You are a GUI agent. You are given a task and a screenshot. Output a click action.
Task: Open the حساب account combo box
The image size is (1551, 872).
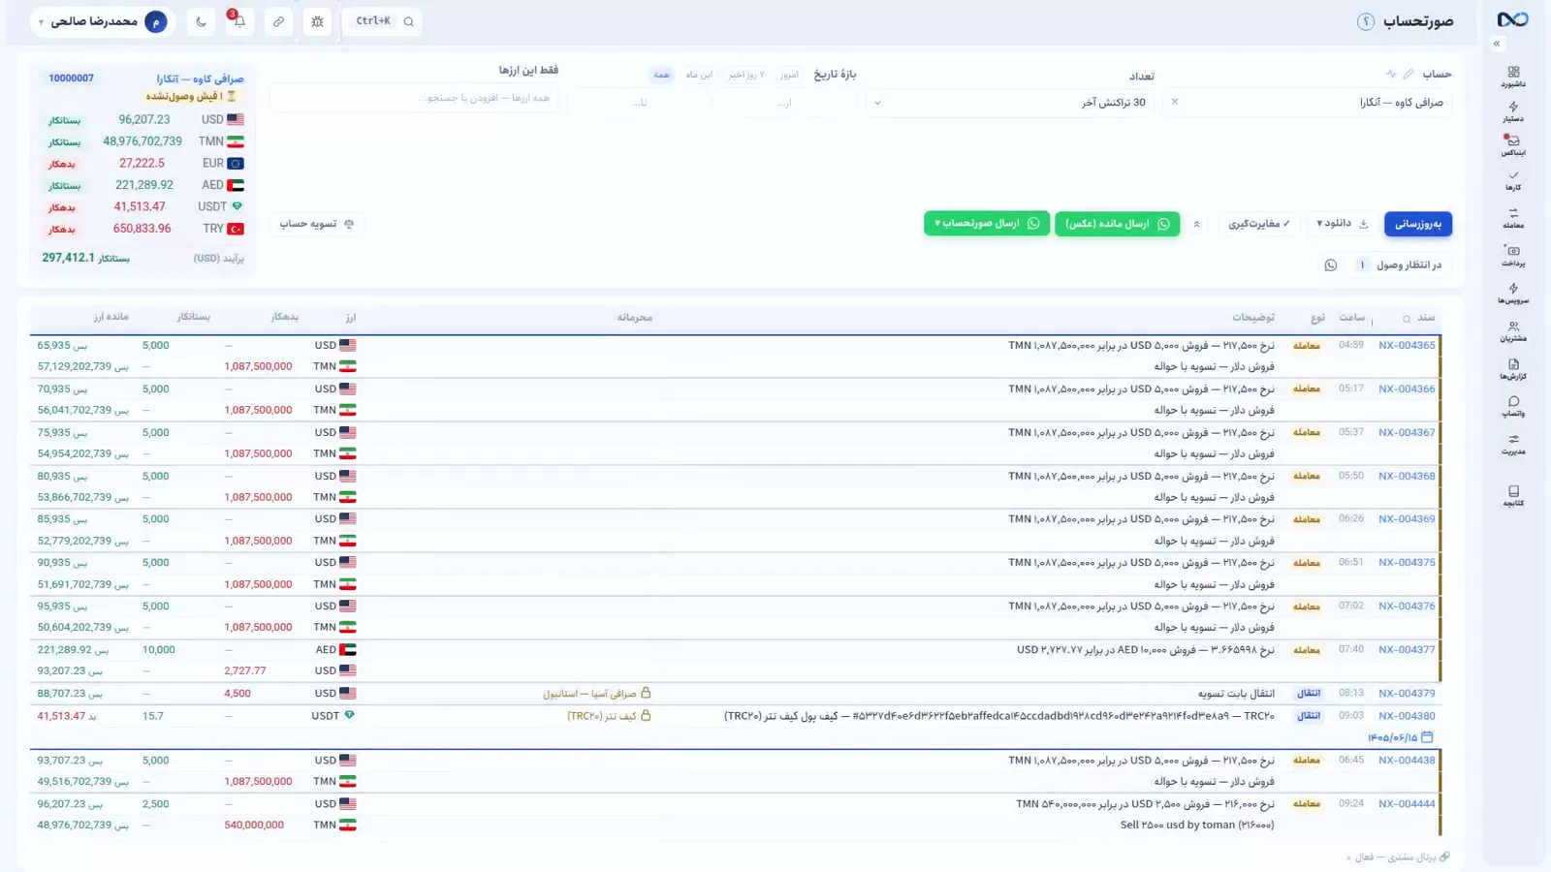tap(1306, 102)
